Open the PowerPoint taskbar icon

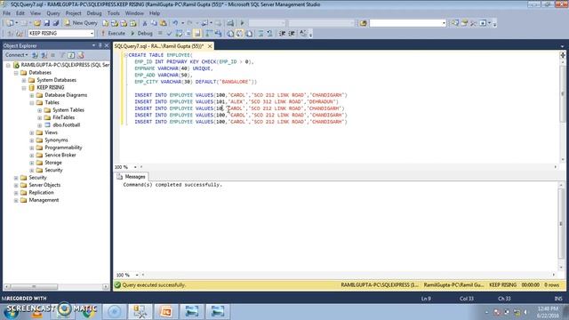(165, 312)
